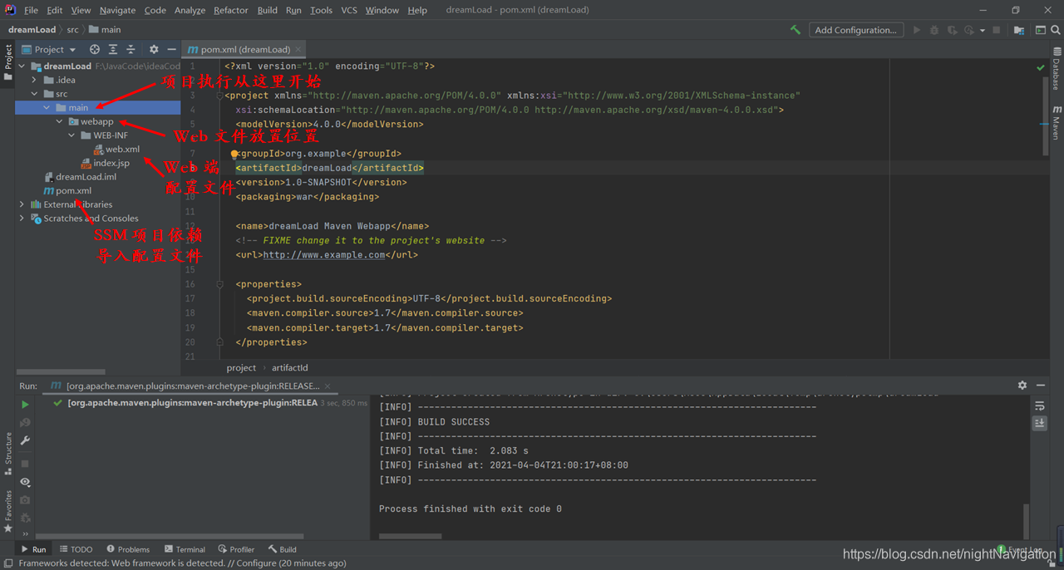This screenshot has width=1064, height=570.
Task: Open the Tools menu
Action: [x=321, y=10]
